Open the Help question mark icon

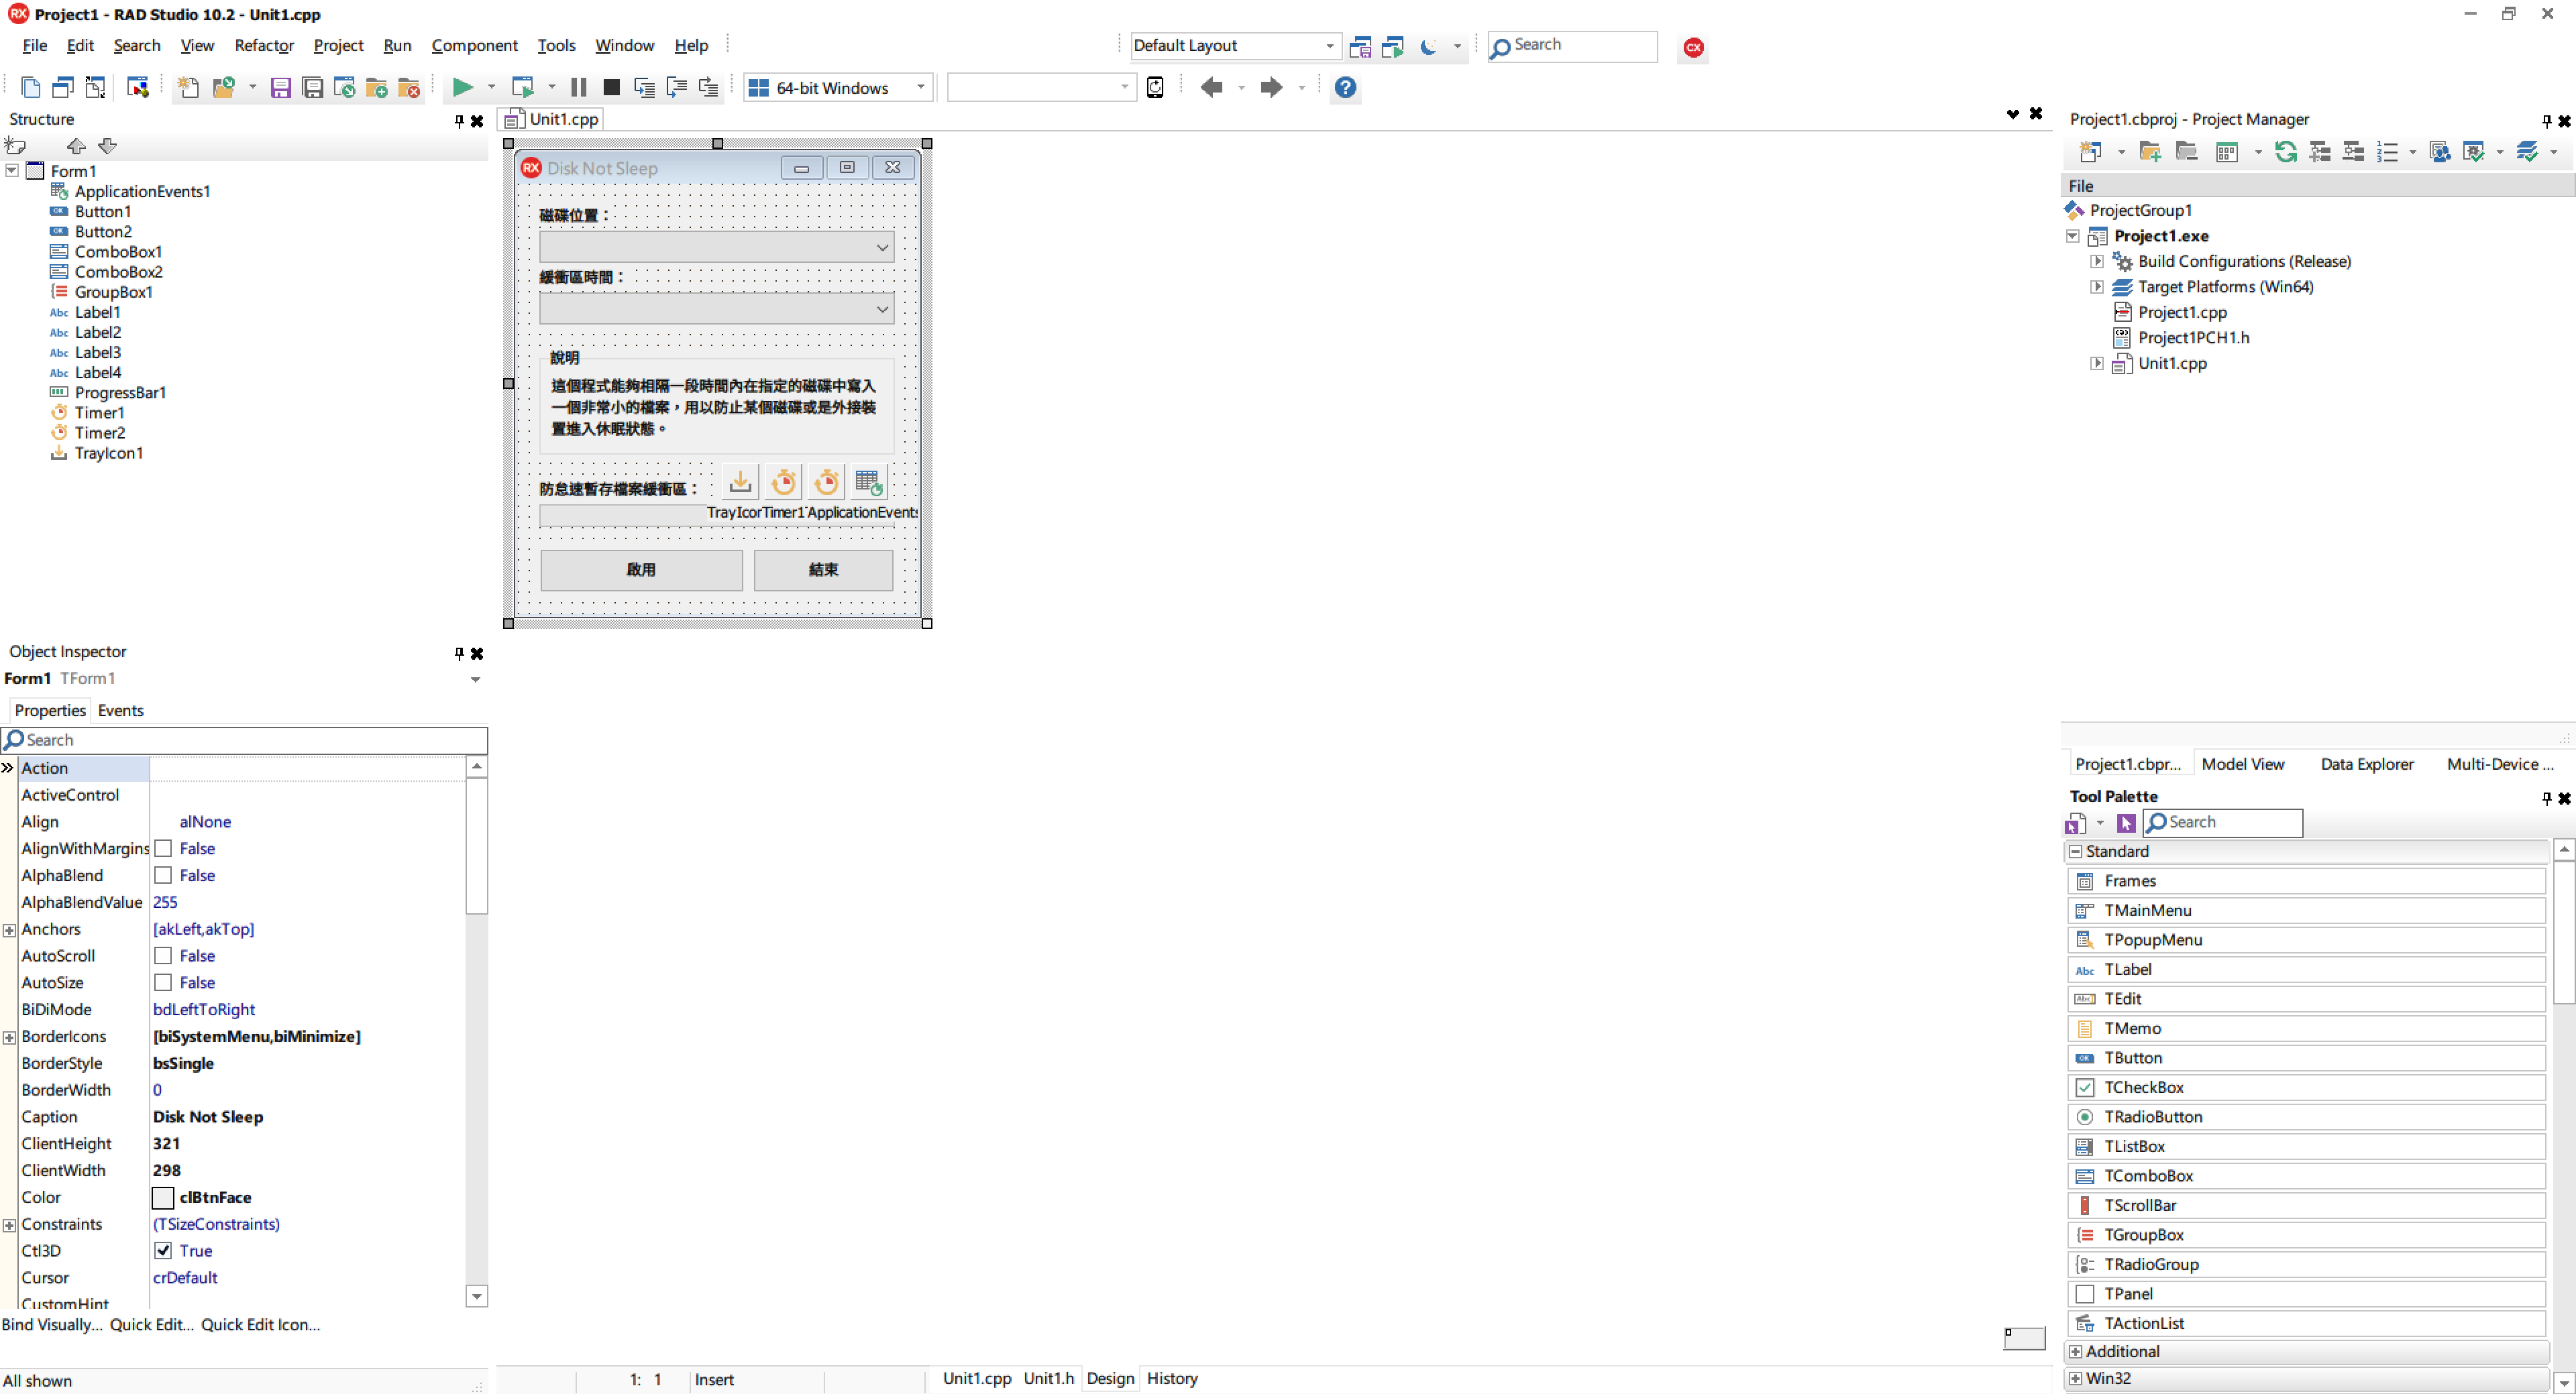point(1345,88)
